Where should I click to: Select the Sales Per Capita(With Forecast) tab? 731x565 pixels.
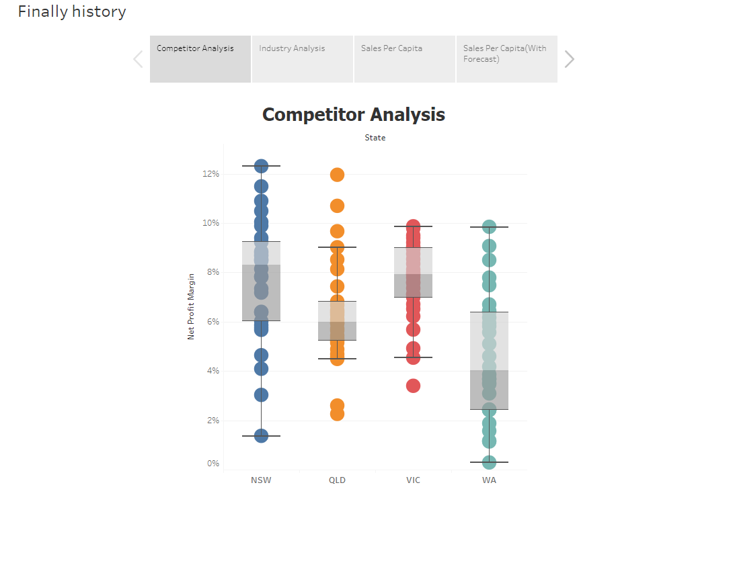[506, 58]
